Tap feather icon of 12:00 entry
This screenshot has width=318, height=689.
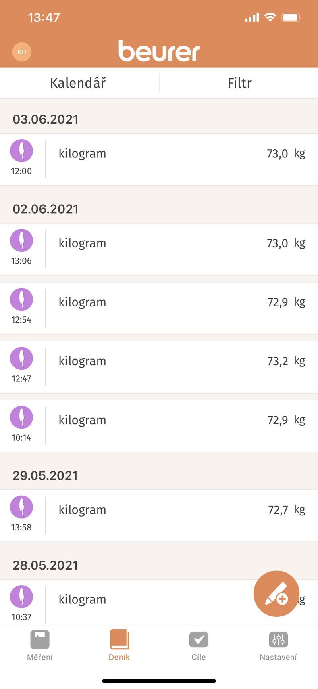(21, 151)
